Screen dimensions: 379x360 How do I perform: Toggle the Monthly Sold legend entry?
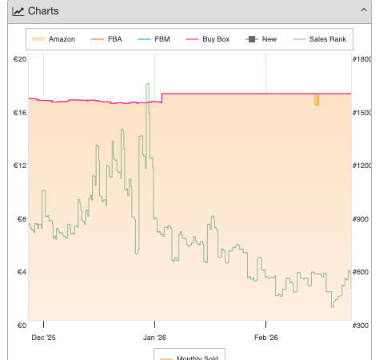pyautogui.click(x=189, y=358)
